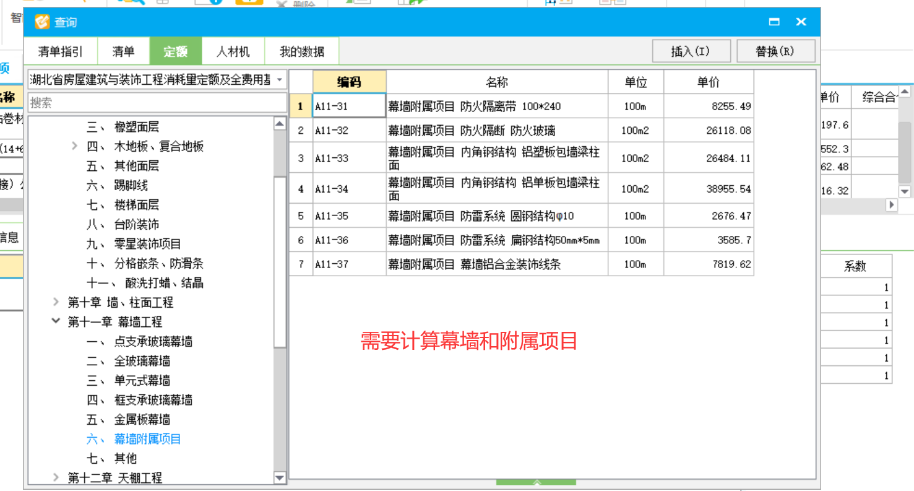
Task: Click the 替换(R) button
Action: point(776,51)
